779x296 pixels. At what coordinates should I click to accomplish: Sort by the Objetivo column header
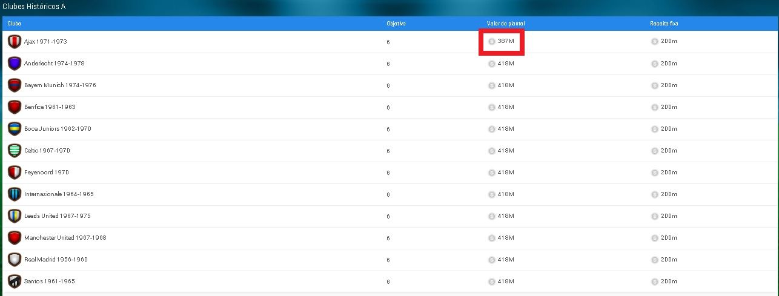(396, 24)
